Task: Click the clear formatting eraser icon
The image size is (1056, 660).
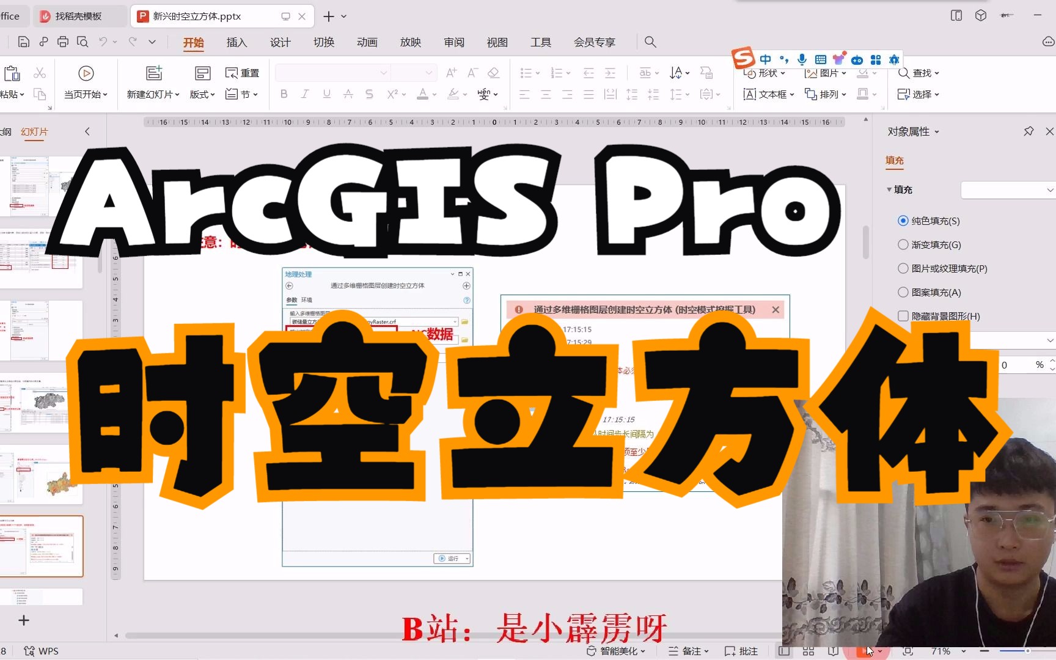Action: [494, 73]
